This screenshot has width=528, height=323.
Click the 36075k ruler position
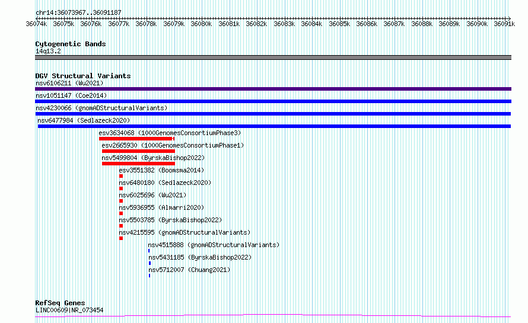click(63, 24)
